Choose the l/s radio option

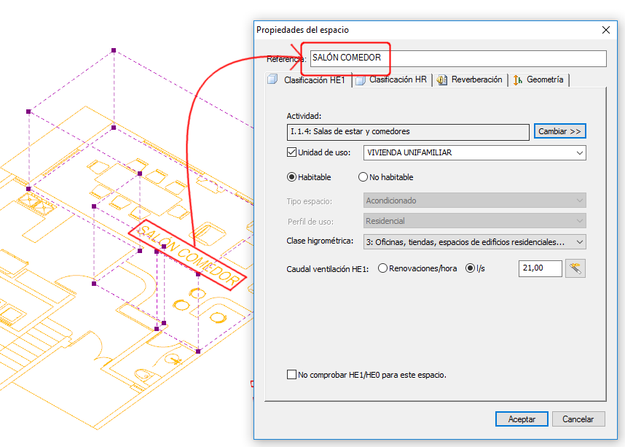click(470, 268)
